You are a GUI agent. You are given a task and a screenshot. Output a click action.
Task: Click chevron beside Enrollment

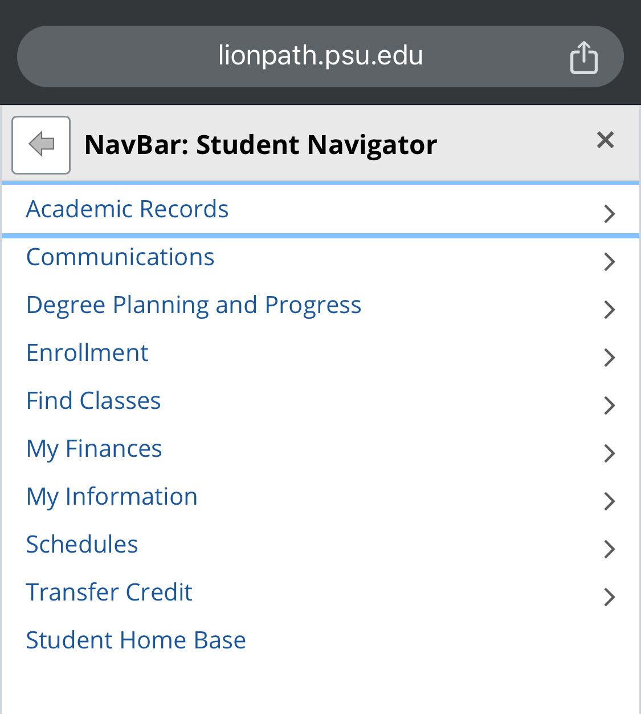609,358
